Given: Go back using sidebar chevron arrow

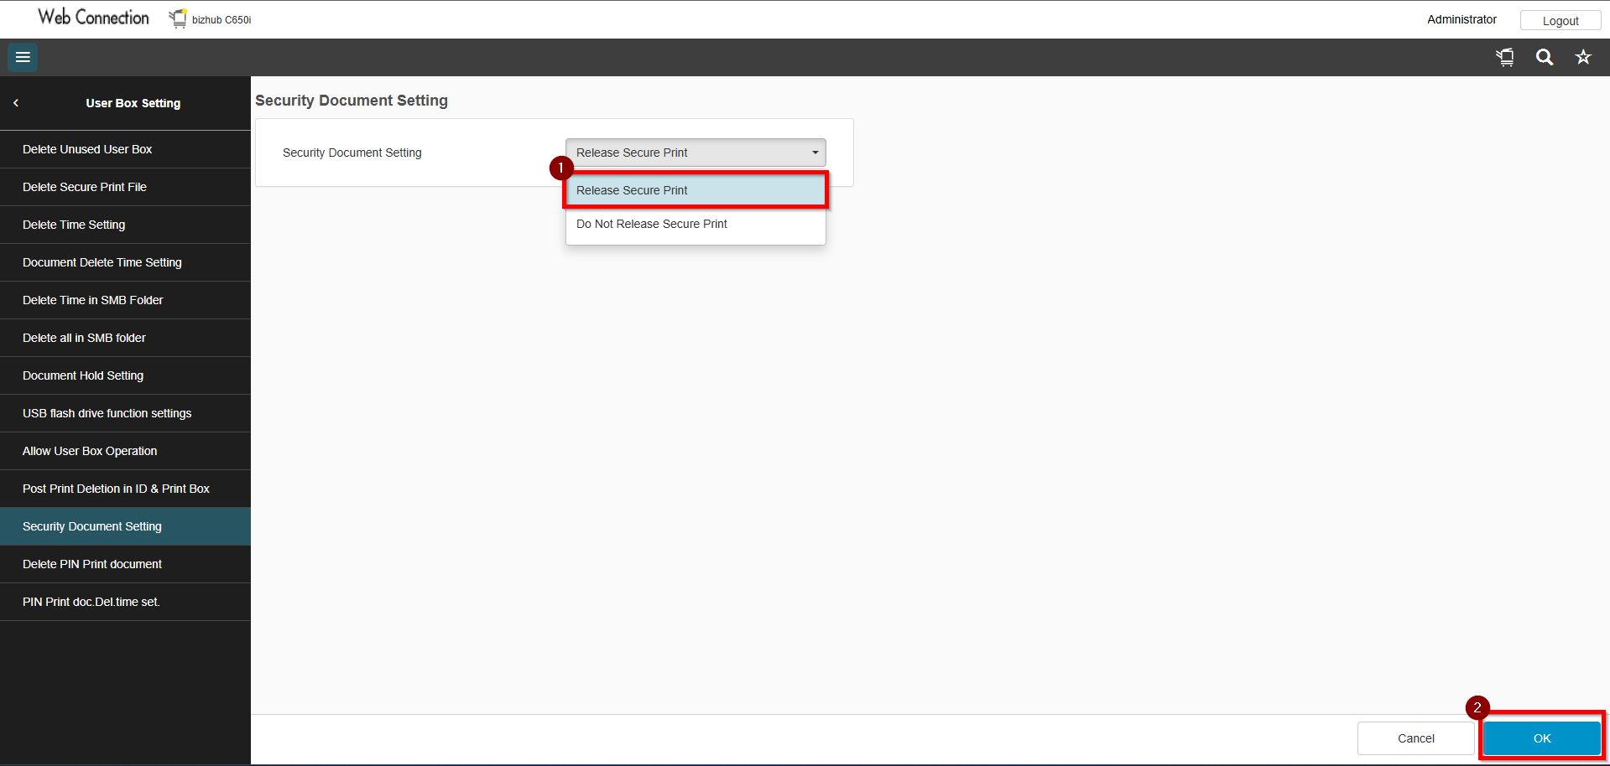Looking at the screenshot, I should pyautogui.click(x=16, y=103).
